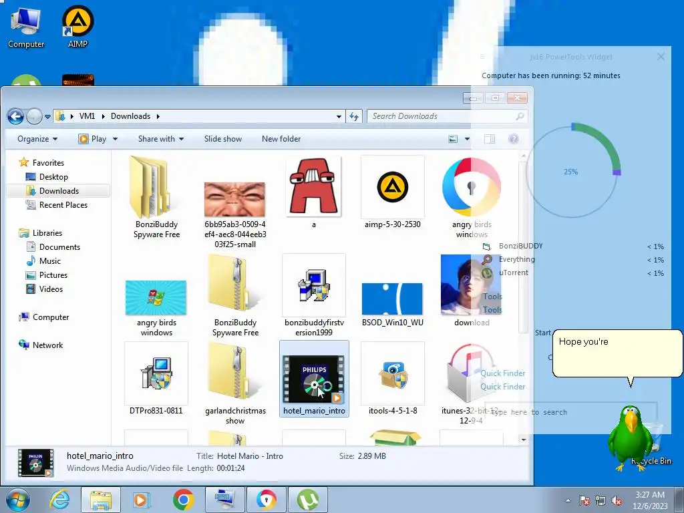684x513 pixels.
Task: Expand the Play button dropdown arrow
Action: click(x=115, y=139)
